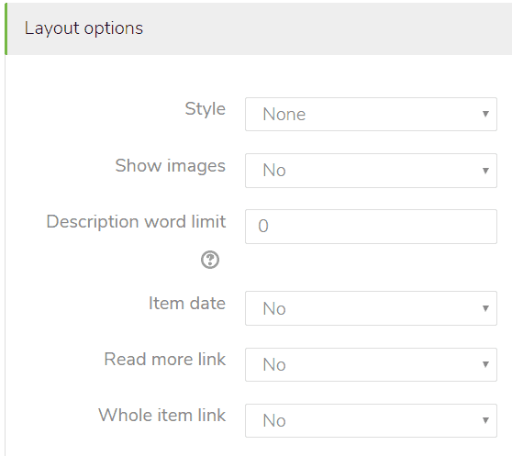This screenshot has height=456, width=512.
Task: Open the Description word limit help icon
Action: [x=210, y=260]
